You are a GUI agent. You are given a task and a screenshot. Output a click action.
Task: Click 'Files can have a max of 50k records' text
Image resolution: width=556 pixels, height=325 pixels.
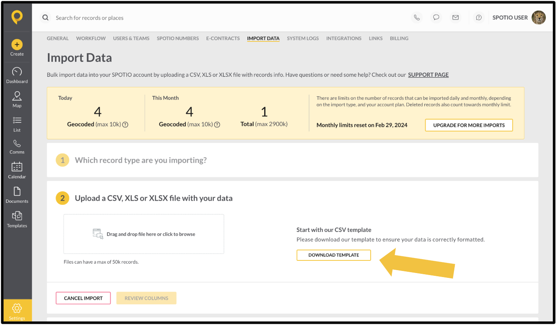click(x=101, y=262)
